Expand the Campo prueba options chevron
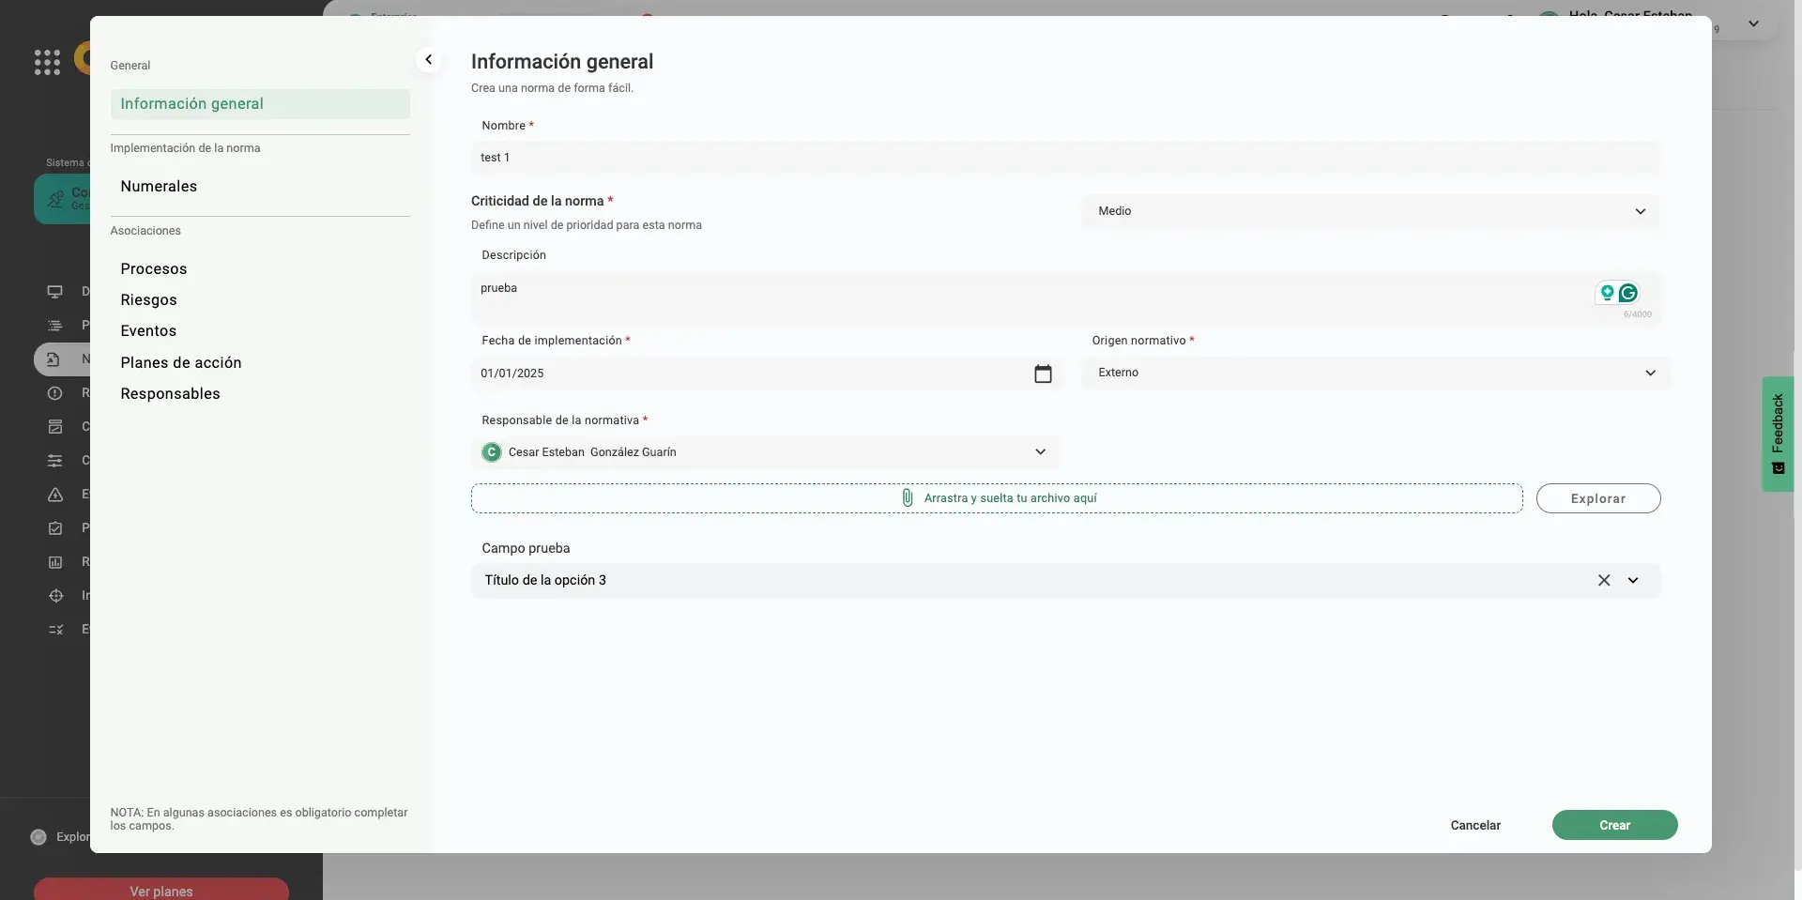The width and height of the screenshot is (1802, 900). tap(1633, 581)
